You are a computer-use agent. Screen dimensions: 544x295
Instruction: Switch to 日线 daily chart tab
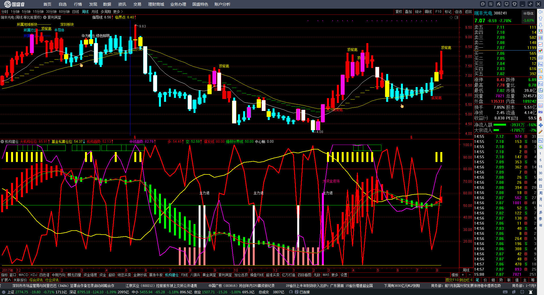(x=76, y=12)
